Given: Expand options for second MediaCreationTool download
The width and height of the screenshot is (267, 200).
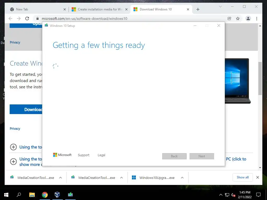Looking at the screenshot, I should [122, 178].
